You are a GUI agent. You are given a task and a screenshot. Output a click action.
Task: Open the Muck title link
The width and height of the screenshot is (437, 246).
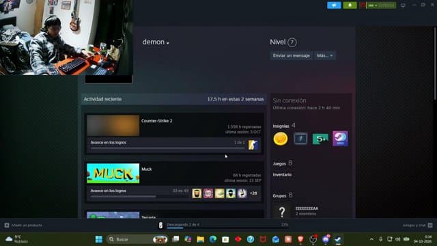click(147, 169)
